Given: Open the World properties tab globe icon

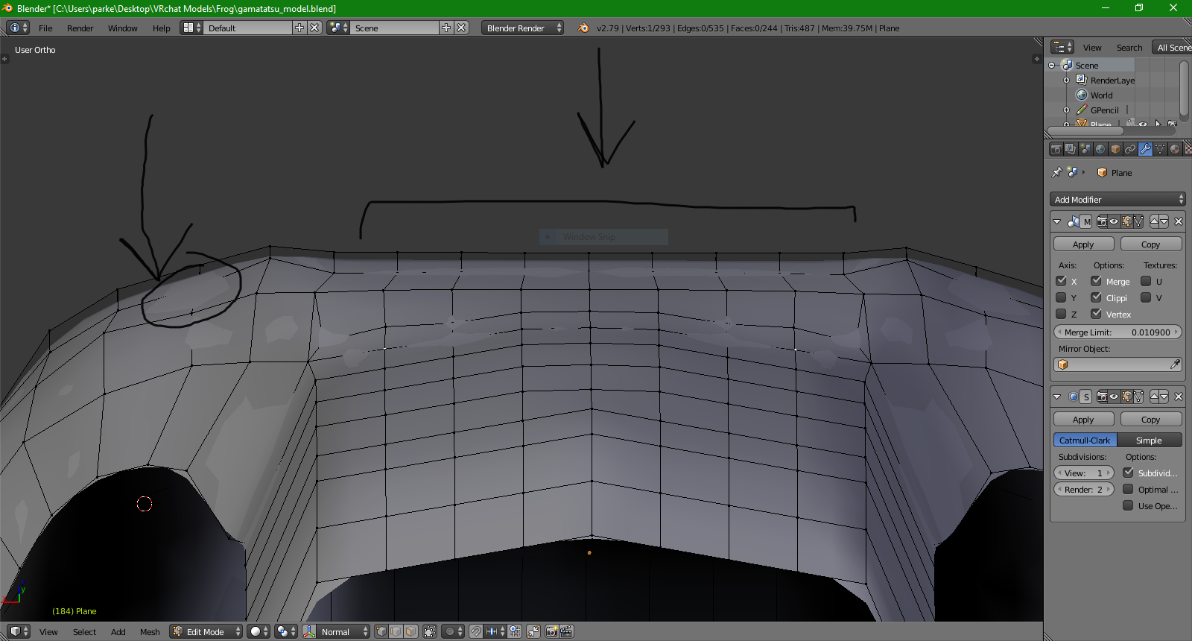Looking at the screenshot, I should click(1100, 149).
